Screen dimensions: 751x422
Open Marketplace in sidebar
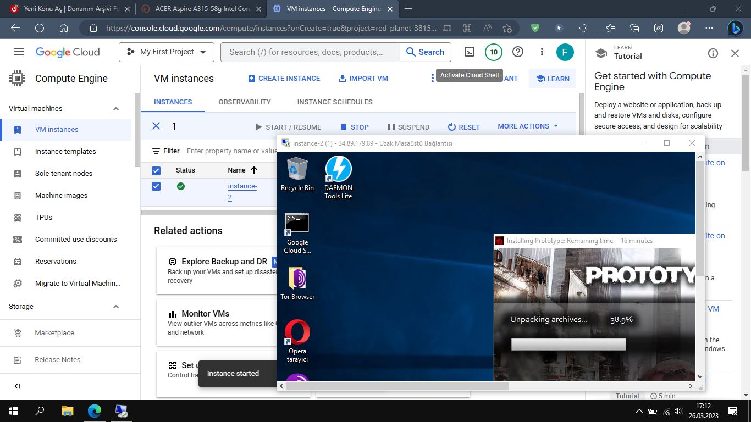click(x=54, y=333)
